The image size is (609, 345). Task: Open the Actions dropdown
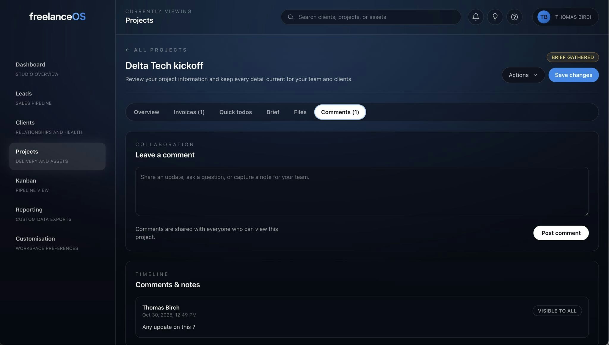point(523,75)
